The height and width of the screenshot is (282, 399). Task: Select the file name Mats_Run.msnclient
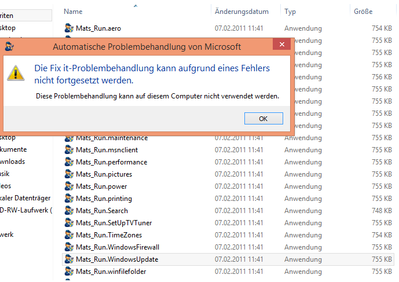click(x=107, y=150)
